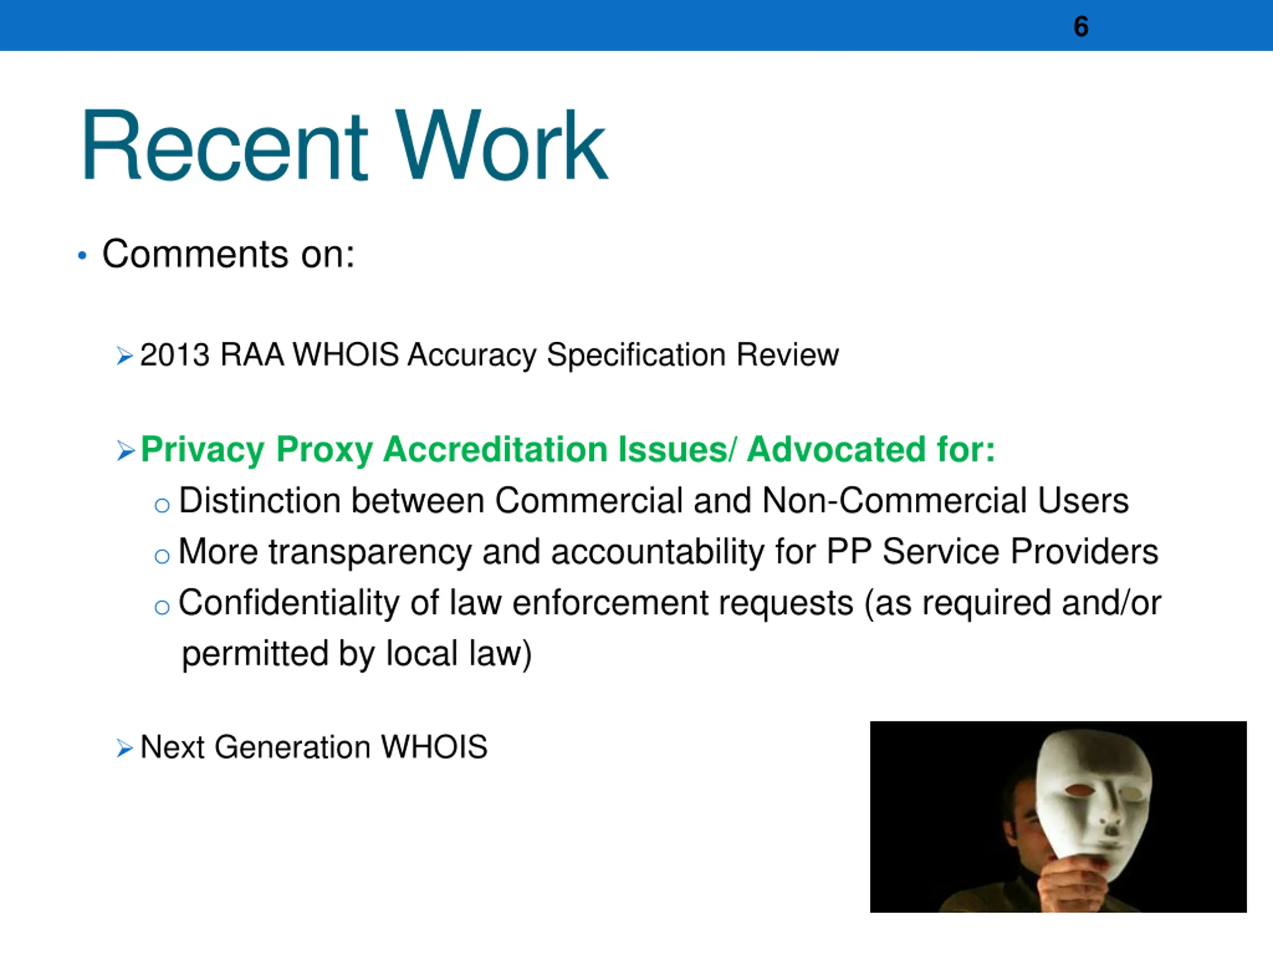The width and height of the screenshot is (1273, 955).
Task: Select 2013 RAA WHOIS Accuracy Specification Review
Action: [x=489, y=355]
